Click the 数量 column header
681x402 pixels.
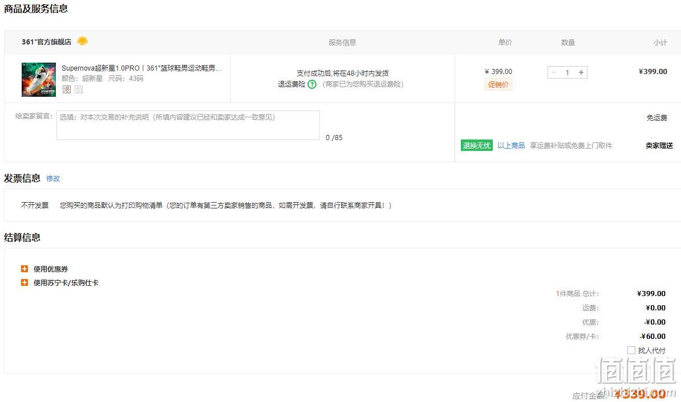tap(567, 43)
